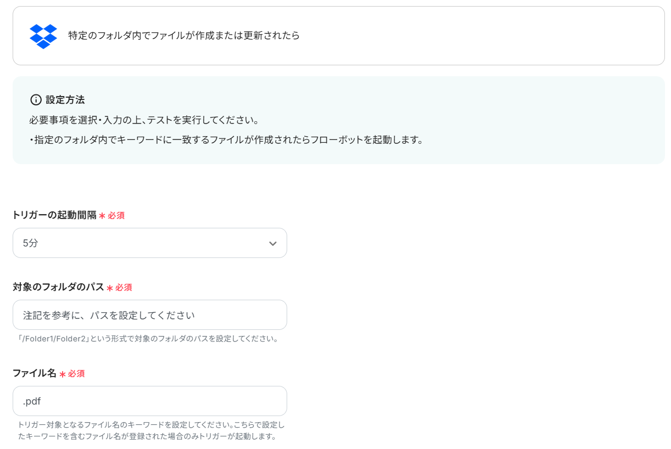Select the trigger header card at top
Image resolution: width=671 pixels, height=449 pixels.
335,35
